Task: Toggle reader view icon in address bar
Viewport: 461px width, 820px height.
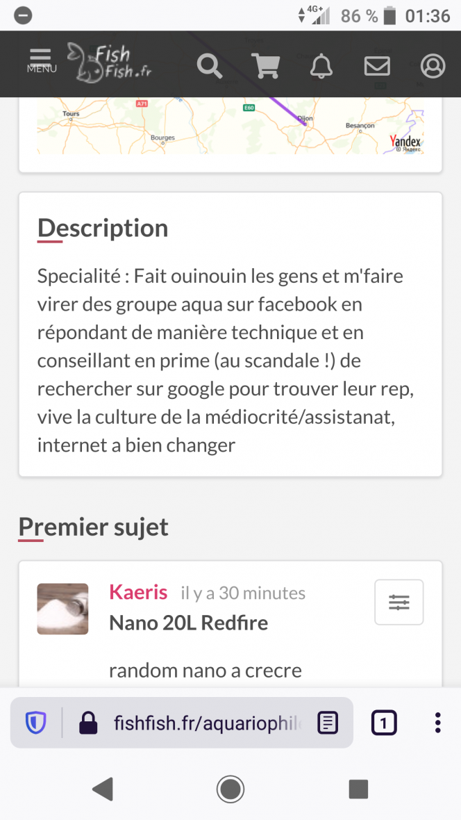Action: [x=328, y=723]
